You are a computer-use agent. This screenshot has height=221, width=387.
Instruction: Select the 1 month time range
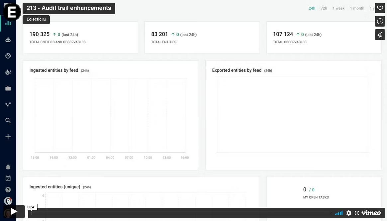click(x=357, y=8)
